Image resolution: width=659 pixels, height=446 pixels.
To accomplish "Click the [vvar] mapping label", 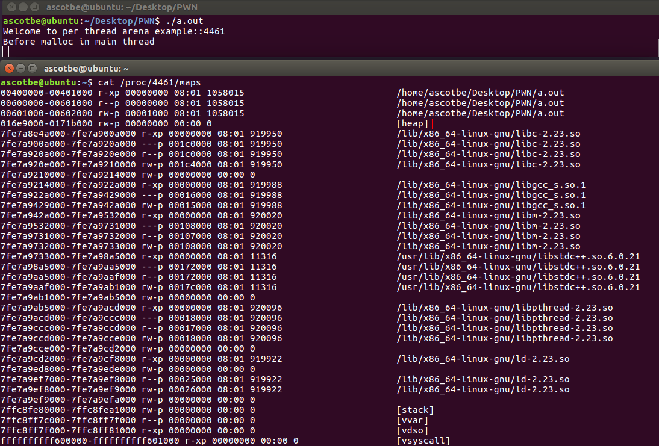I will [412, 420].
